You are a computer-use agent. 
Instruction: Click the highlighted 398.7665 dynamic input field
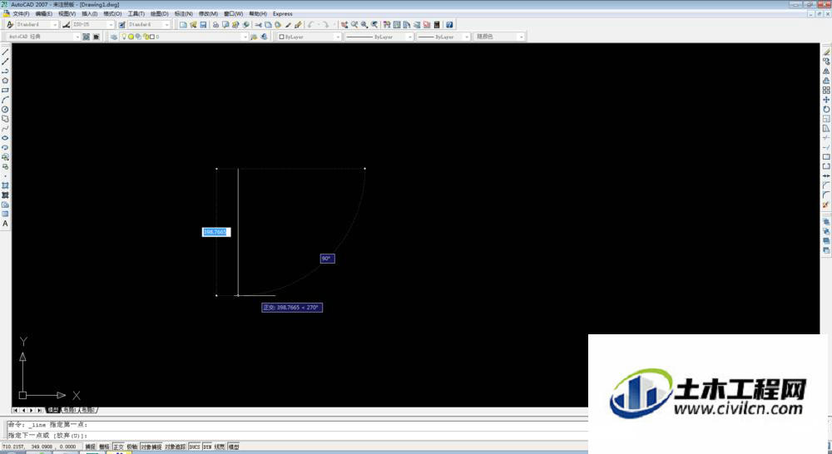coord(216,232)
